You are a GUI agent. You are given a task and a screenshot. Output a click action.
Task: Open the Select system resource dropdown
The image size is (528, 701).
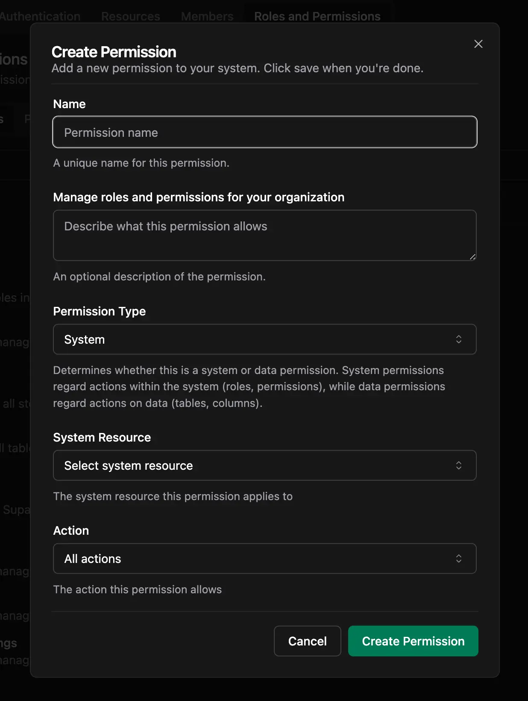[264, 465]
